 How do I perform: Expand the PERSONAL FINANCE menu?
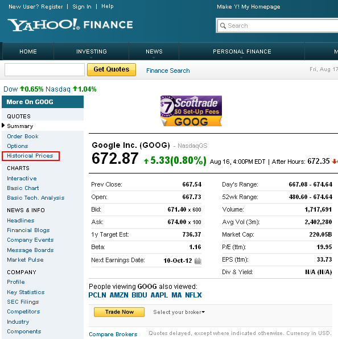point(242,51)
